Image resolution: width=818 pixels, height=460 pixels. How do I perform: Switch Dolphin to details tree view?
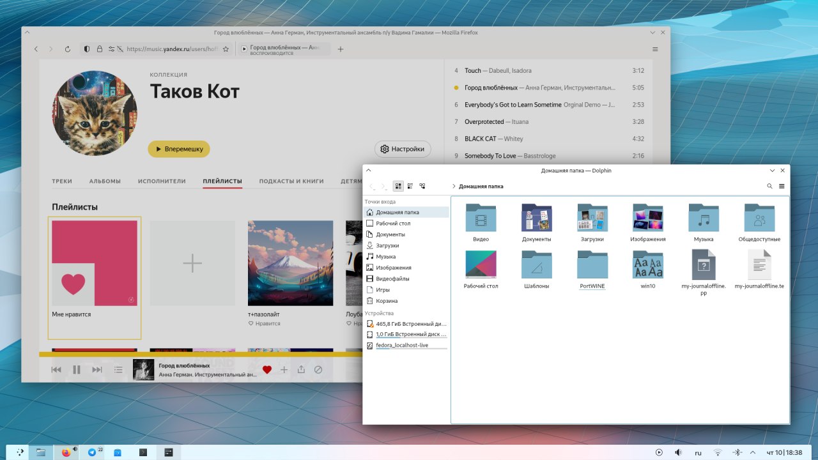coord(422,186)
